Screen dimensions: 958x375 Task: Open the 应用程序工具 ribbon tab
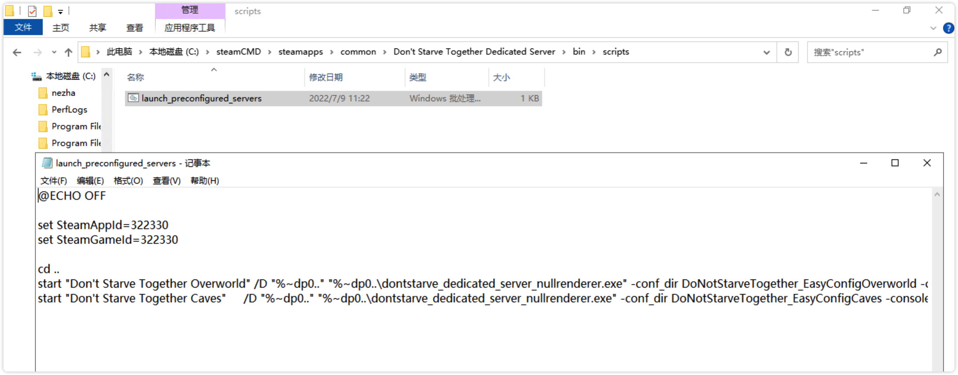click(x=190, y=28)
